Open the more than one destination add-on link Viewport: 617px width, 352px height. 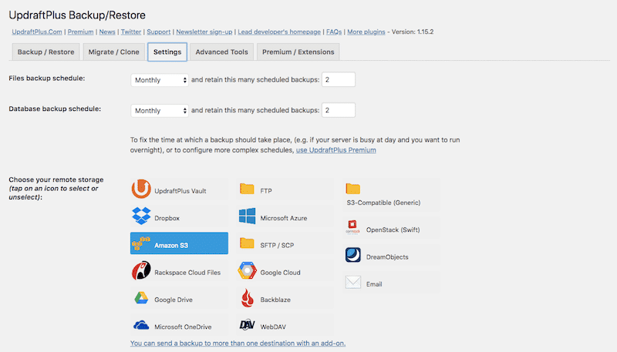point(238,343)
